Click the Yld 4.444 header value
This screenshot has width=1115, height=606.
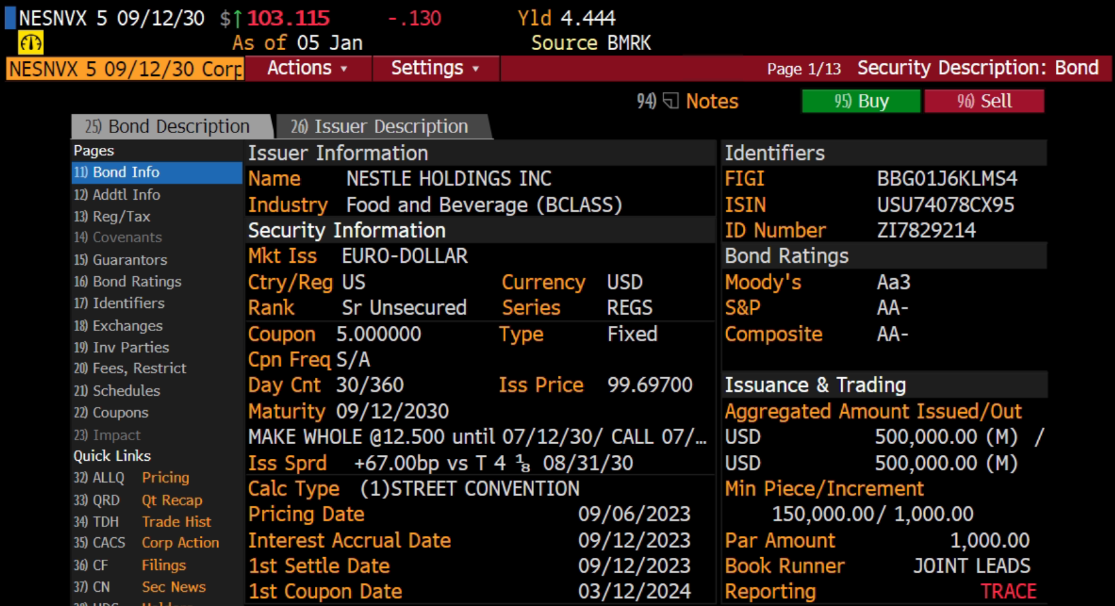[x=587, y=18]
